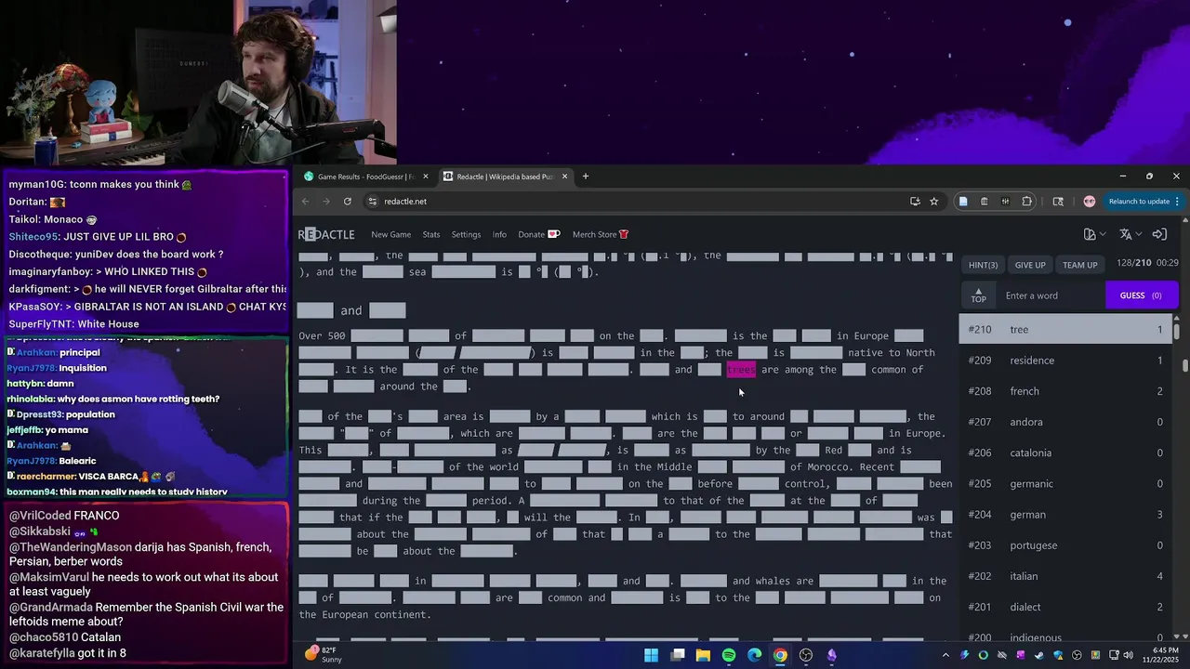The height and width of the screenshot is (669, 1190).
Task: Close the Game Results FoodGuessr tab
Action: point(426,177)
